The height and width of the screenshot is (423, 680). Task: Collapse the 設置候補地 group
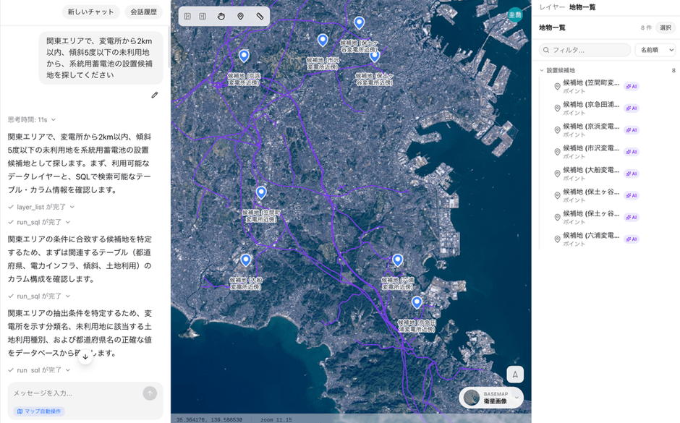point(542,71)
